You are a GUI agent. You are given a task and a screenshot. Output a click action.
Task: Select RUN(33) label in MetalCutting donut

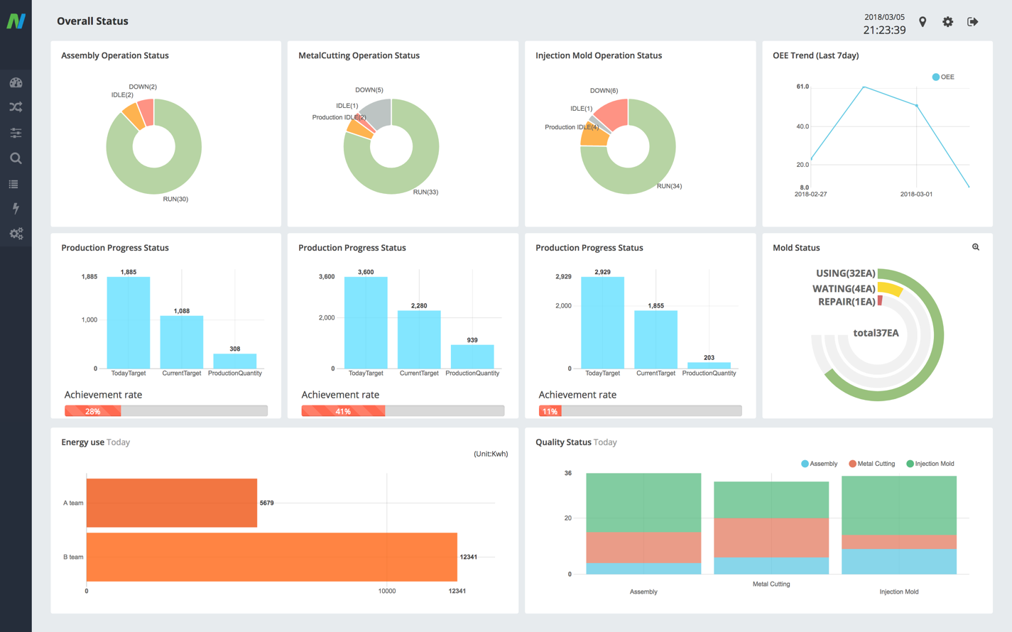click(x=425, y=192)
